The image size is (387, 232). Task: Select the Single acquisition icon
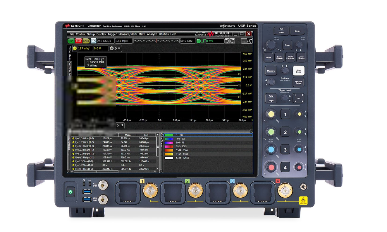click(86, 41)
